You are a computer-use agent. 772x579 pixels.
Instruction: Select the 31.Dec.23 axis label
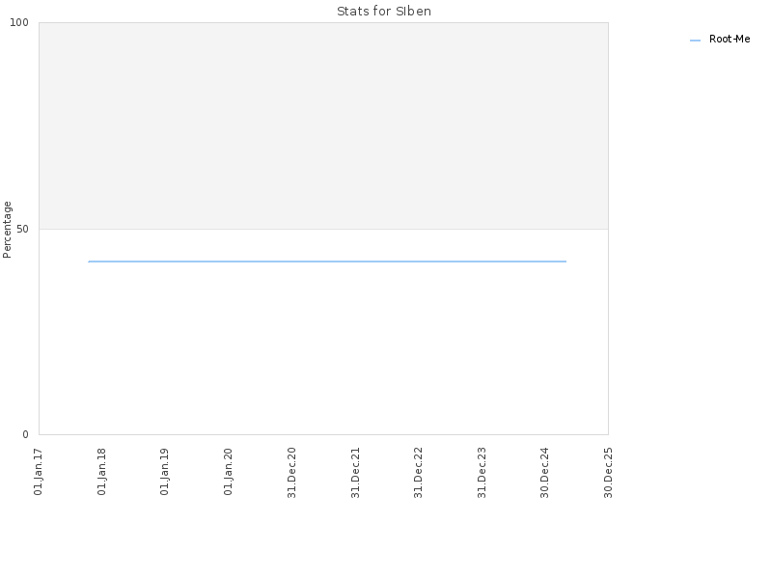[x=482, y=473]
